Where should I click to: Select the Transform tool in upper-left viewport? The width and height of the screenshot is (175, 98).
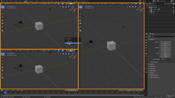tap(3, 23)
